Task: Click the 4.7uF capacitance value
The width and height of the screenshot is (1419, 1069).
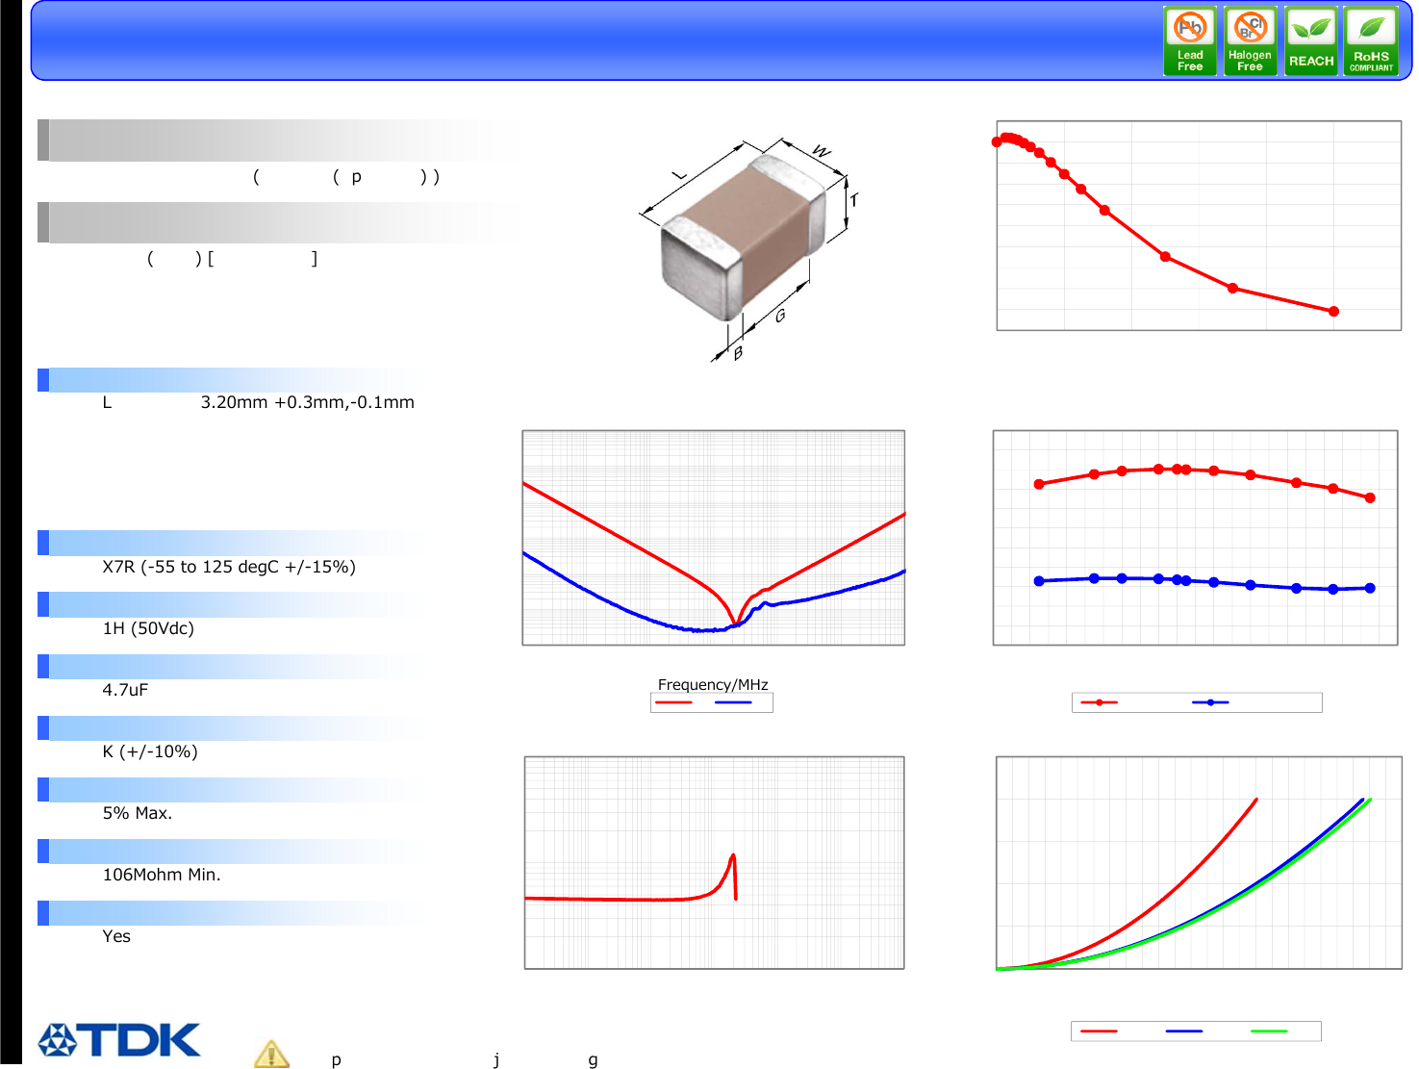Action: point(125,690)
